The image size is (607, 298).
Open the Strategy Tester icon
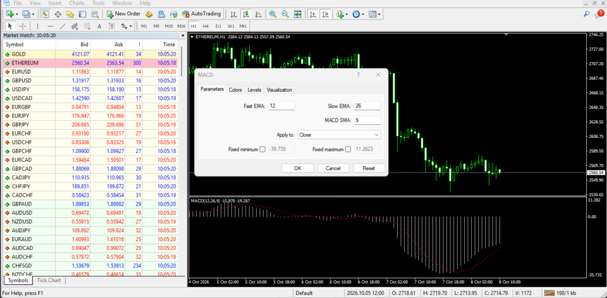[94, 14]
